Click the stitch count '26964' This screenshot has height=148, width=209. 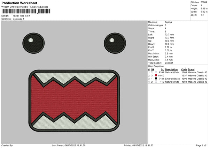tap(204, 2)
